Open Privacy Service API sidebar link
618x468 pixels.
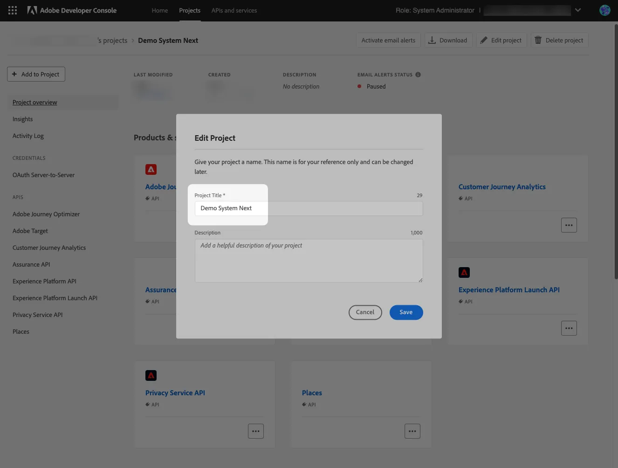pos(37,315)
